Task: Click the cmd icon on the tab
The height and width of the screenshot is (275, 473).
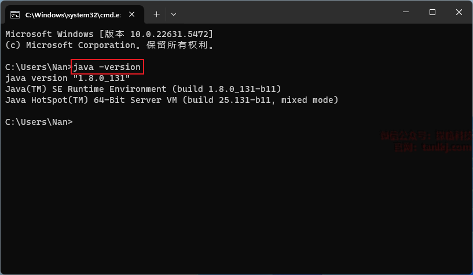Action: pos(15,13)
